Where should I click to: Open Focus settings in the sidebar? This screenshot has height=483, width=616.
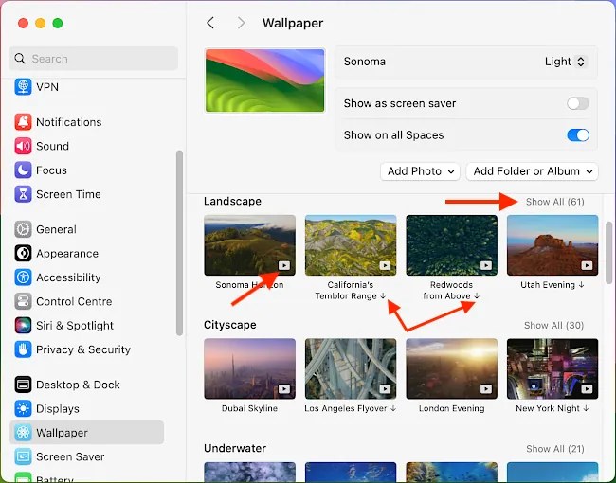(86, 170)
